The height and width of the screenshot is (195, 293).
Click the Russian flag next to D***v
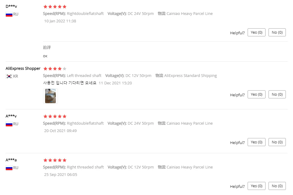9,14
